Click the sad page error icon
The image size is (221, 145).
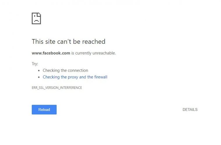click(x=36, y=18)
